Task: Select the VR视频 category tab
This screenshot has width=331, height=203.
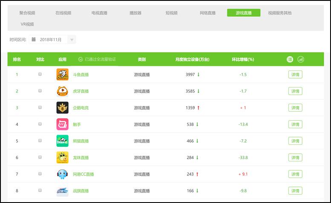Action: [x=27, y=24]
